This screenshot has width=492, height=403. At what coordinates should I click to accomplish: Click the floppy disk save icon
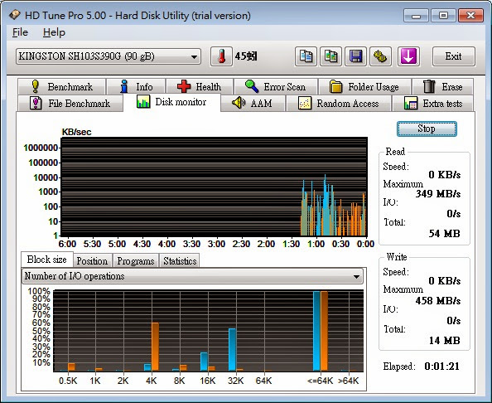[355, 56]
